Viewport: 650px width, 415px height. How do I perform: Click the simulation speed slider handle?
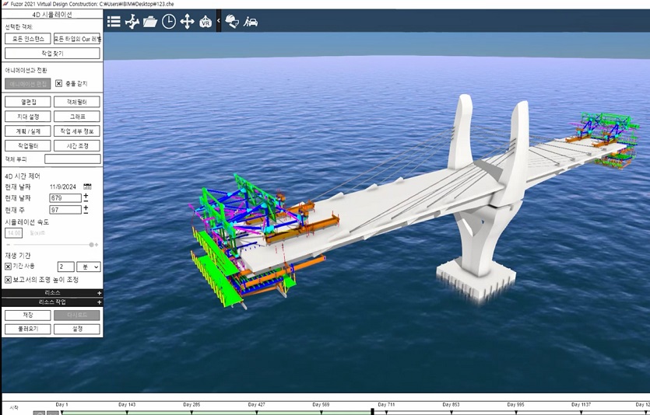point(92,245)
